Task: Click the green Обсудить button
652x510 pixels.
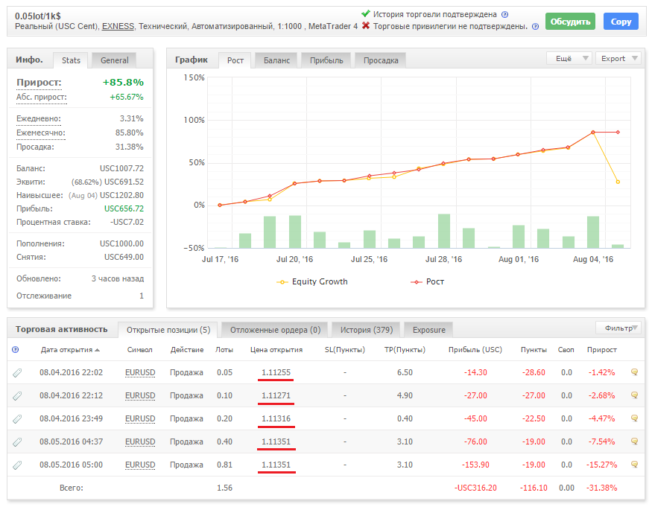Action: point(570,22)
